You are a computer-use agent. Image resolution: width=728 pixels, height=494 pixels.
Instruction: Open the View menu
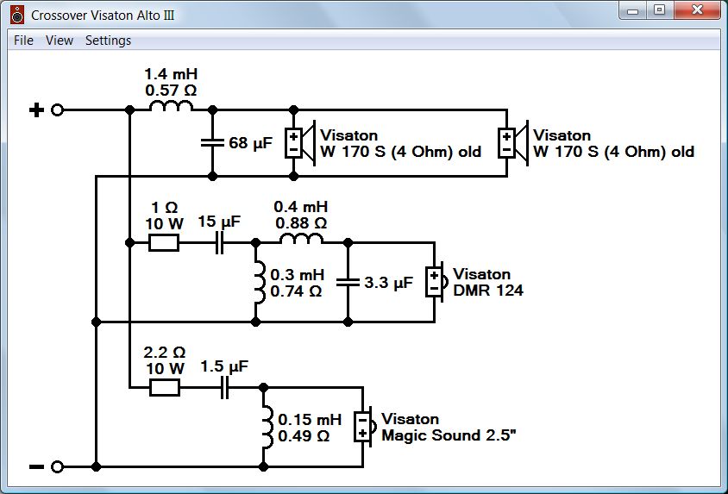(x=60, y=41)
